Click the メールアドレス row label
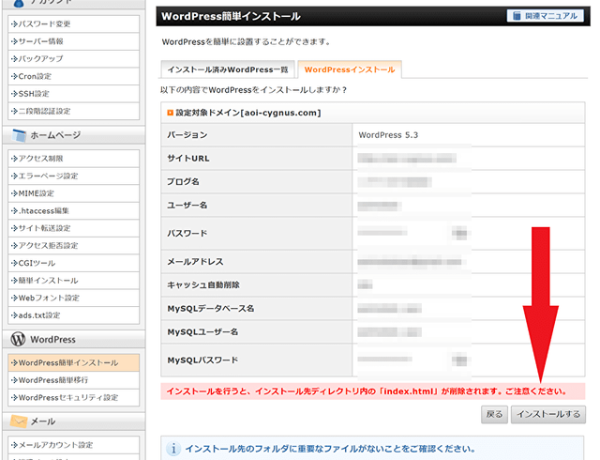 [195, 261]
